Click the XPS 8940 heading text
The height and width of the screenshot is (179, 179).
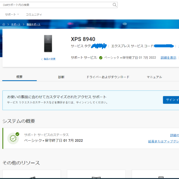coord(83,39)
